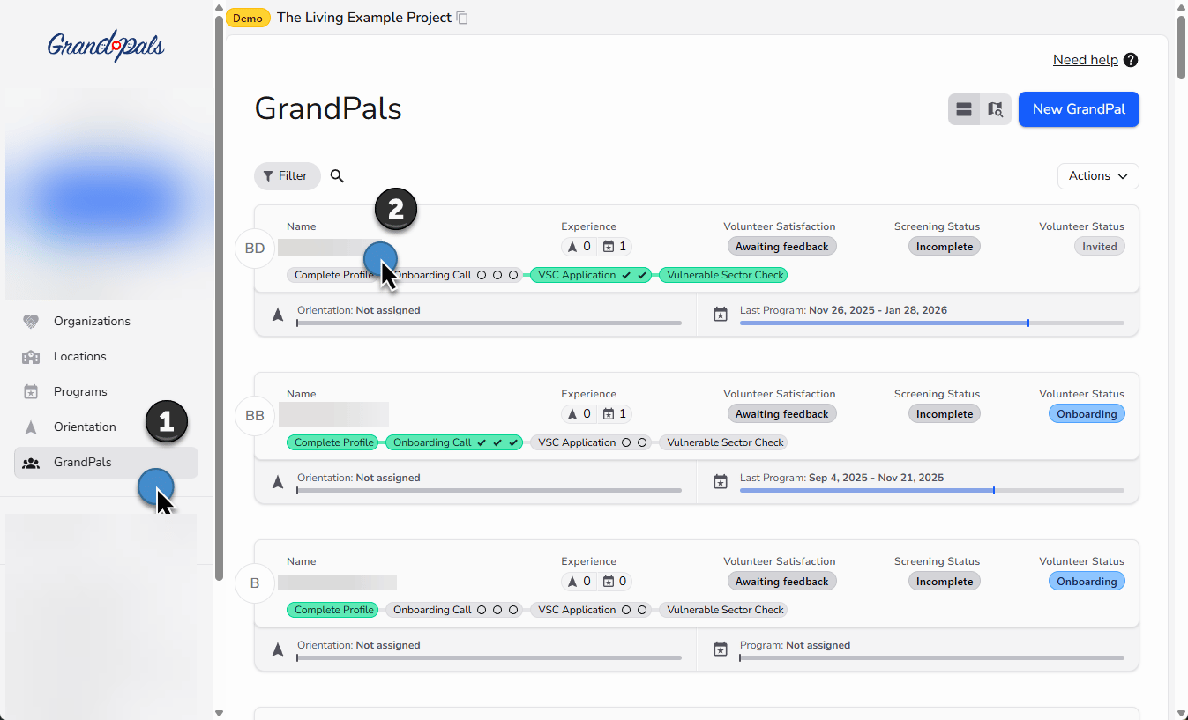Click the GrandPals logo
This screenshot has height=720, width=1188.
(106, 45)
